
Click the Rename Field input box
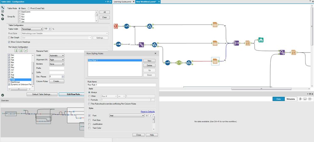pyautogui.click(x=79, y=51)
